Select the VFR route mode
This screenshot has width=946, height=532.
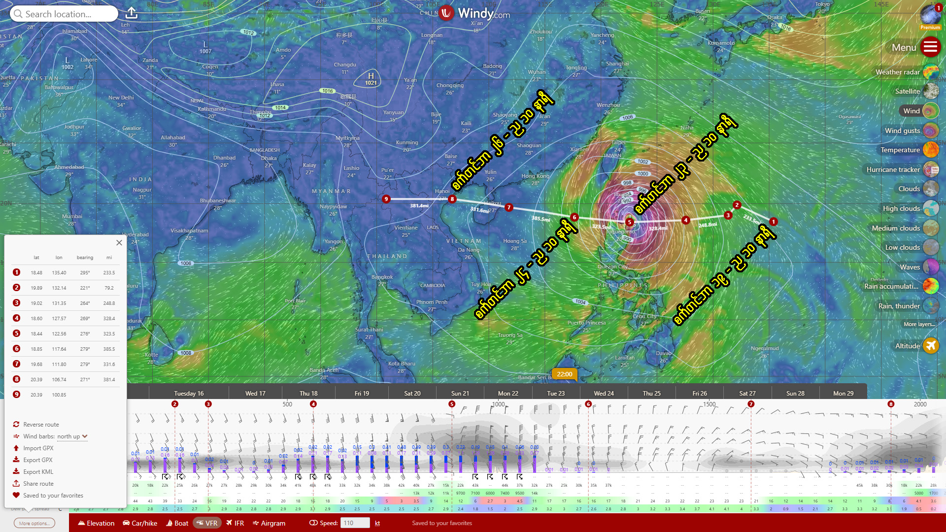click(206, 523)
